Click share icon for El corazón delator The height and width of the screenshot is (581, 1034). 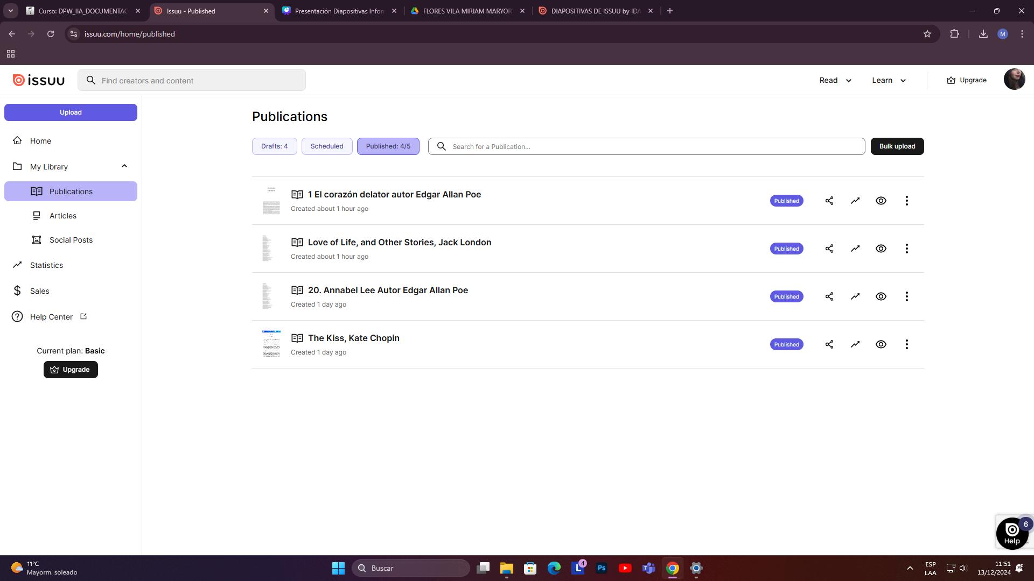[829, 201]
